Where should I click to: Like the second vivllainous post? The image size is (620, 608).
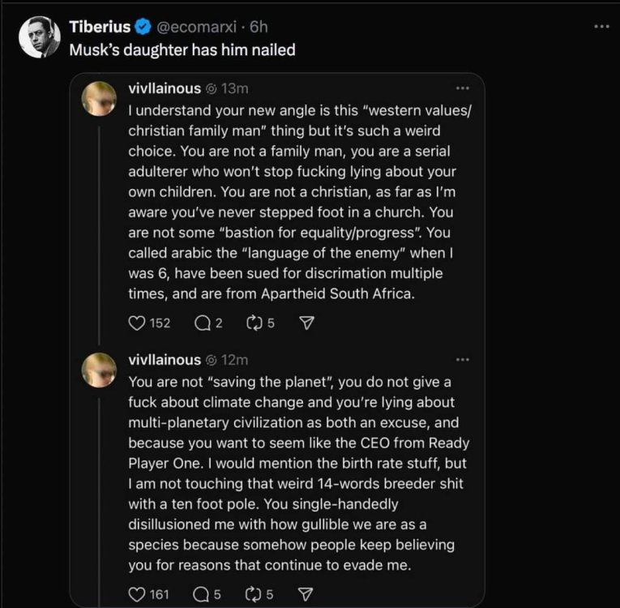tap(137, 594)
